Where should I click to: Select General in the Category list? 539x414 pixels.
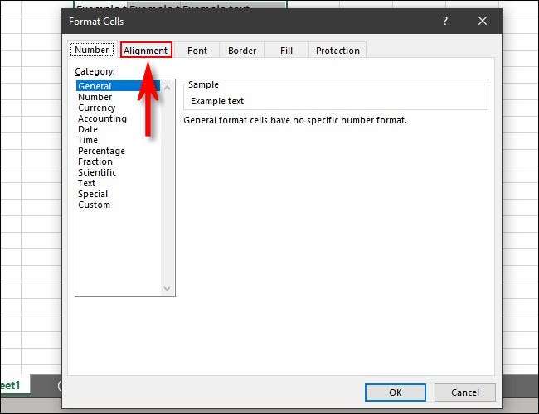[118, 86]
